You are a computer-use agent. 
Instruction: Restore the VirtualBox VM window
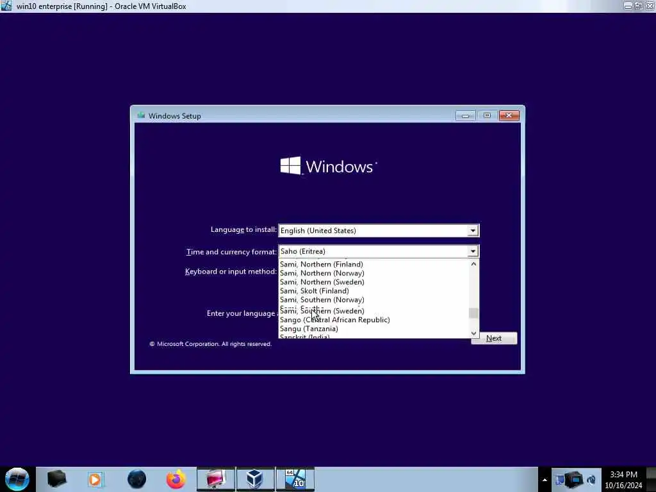pyautogui.click(x=639, y=6)
